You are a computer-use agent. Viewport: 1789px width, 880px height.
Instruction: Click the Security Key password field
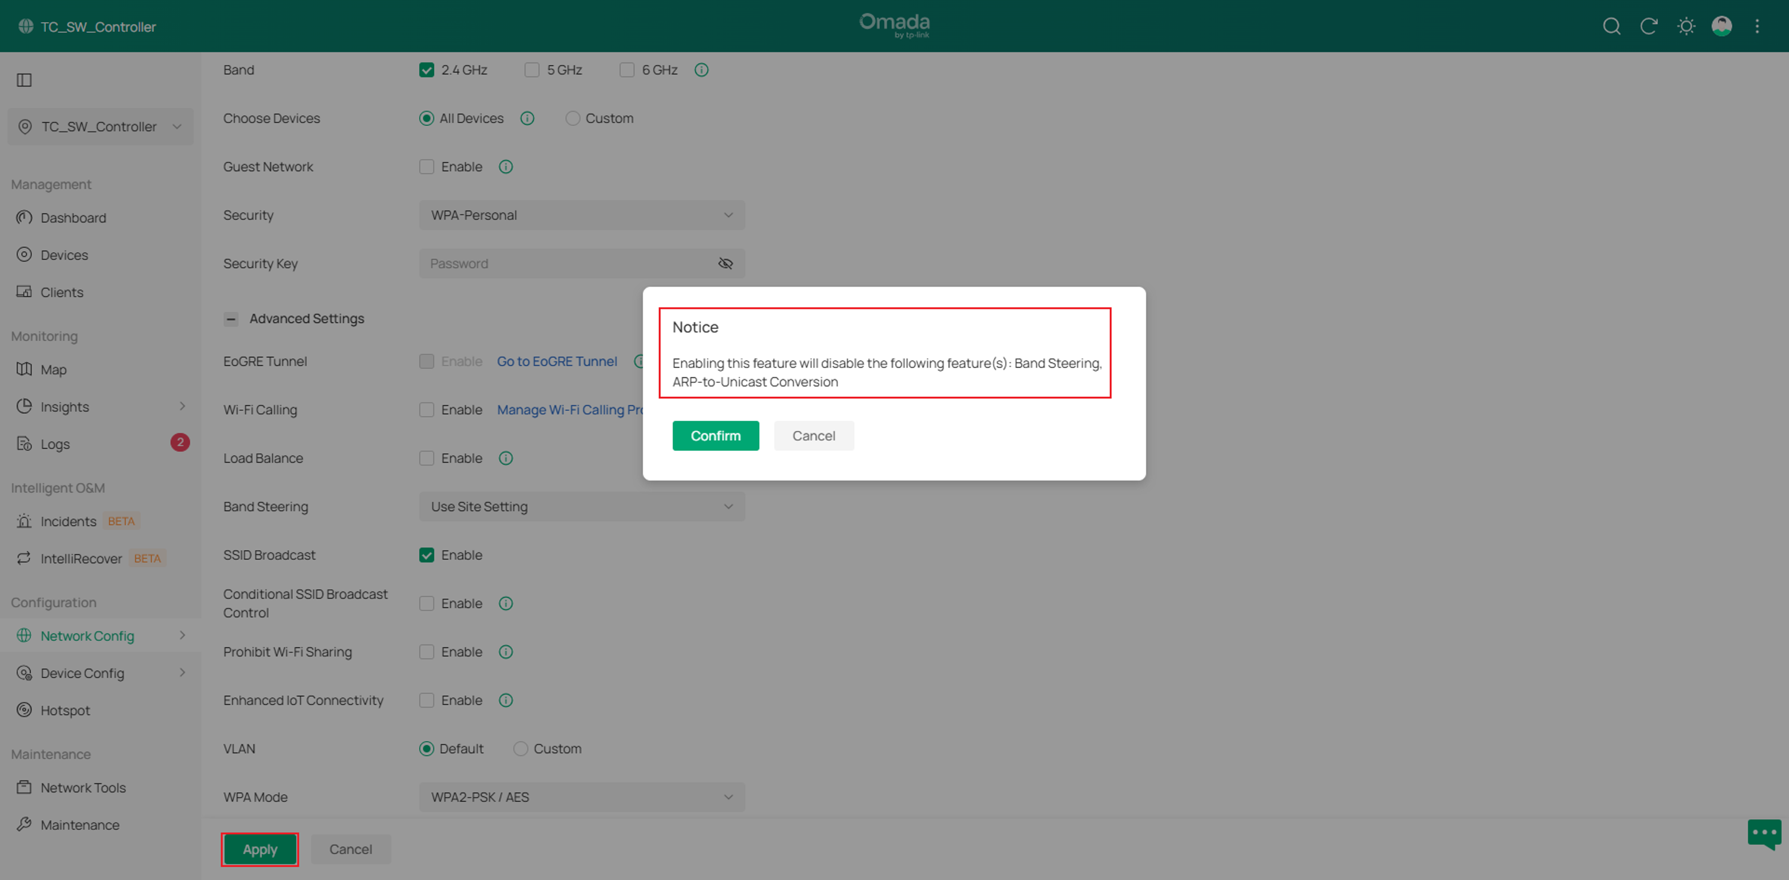click(x=582, y=264)
